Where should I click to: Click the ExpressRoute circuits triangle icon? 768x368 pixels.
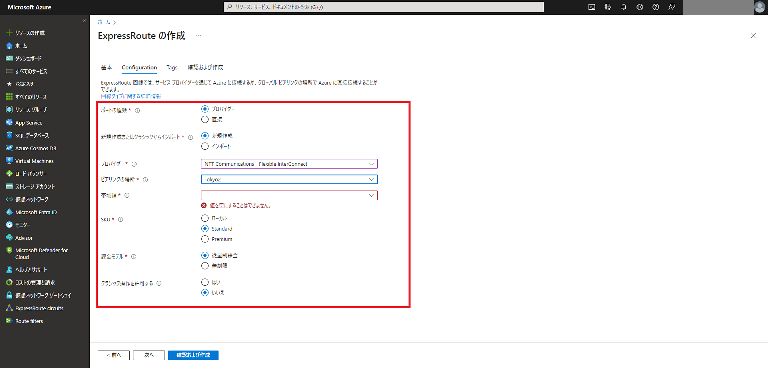click(x=9, y=308)
